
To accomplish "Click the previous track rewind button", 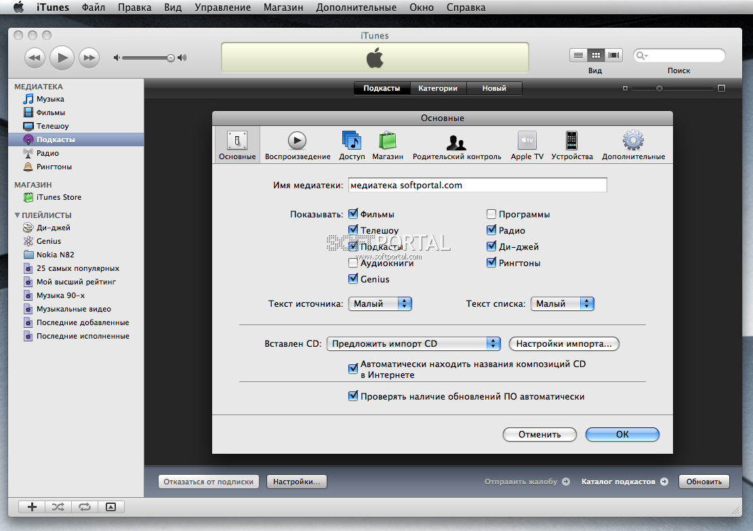I will [35, 58].
